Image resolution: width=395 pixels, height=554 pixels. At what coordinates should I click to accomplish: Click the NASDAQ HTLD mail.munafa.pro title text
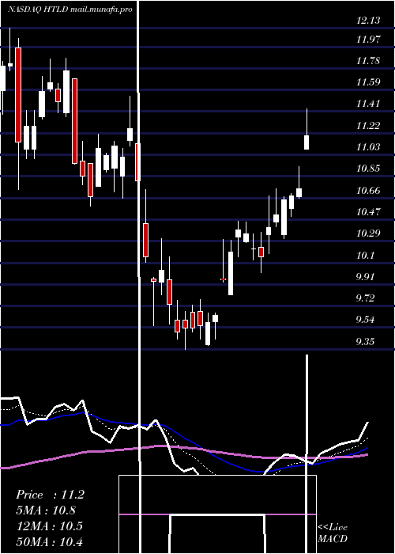point(70,9)
